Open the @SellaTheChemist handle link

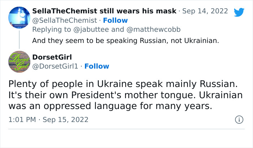[x=65, y=20]
